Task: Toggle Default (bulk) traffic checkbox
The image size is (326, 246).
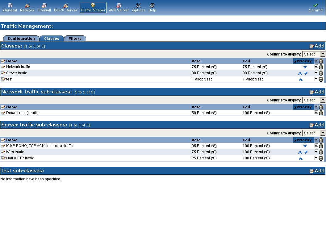Action: pos(316,112)
